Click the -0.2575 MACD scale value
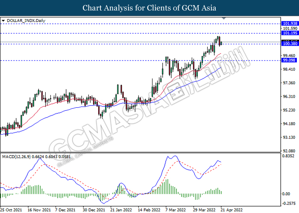The width and height of the screenshot is (299, 213). (x=289, y=203)
